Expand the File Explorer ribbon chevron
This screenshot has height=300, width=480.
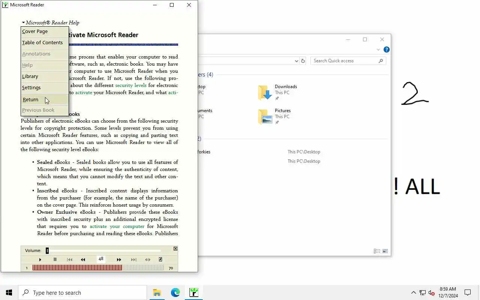point(378,49)
